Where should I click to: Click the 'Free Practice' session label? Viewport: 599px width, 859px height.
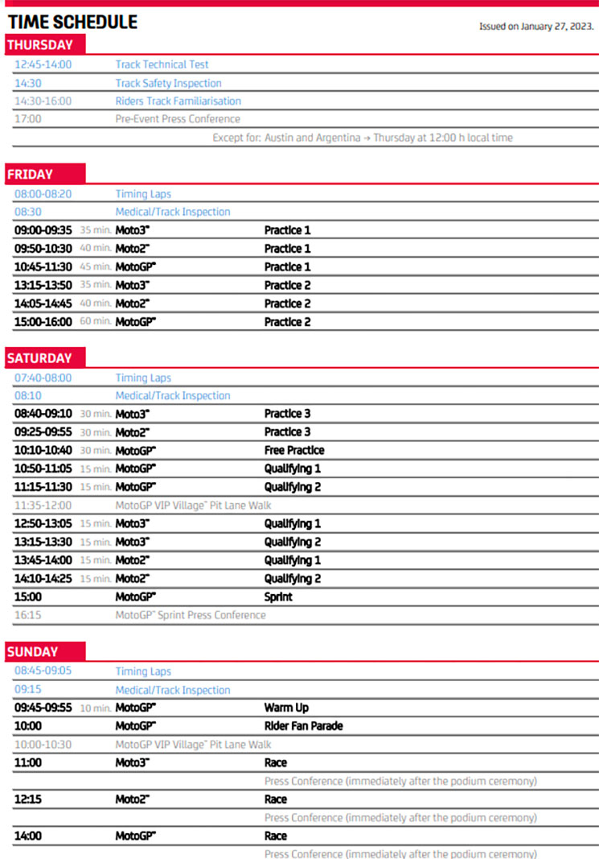(x=294, y=450)
